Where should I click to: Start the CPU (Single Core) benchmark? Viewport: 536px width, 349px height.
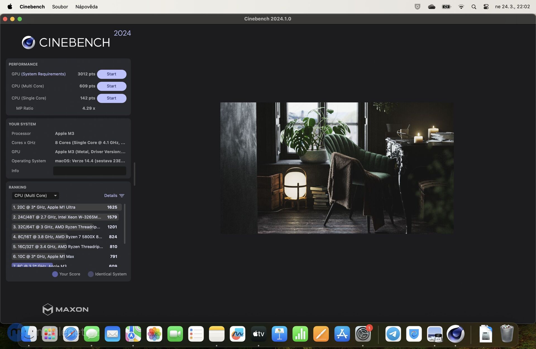[111, 98]
